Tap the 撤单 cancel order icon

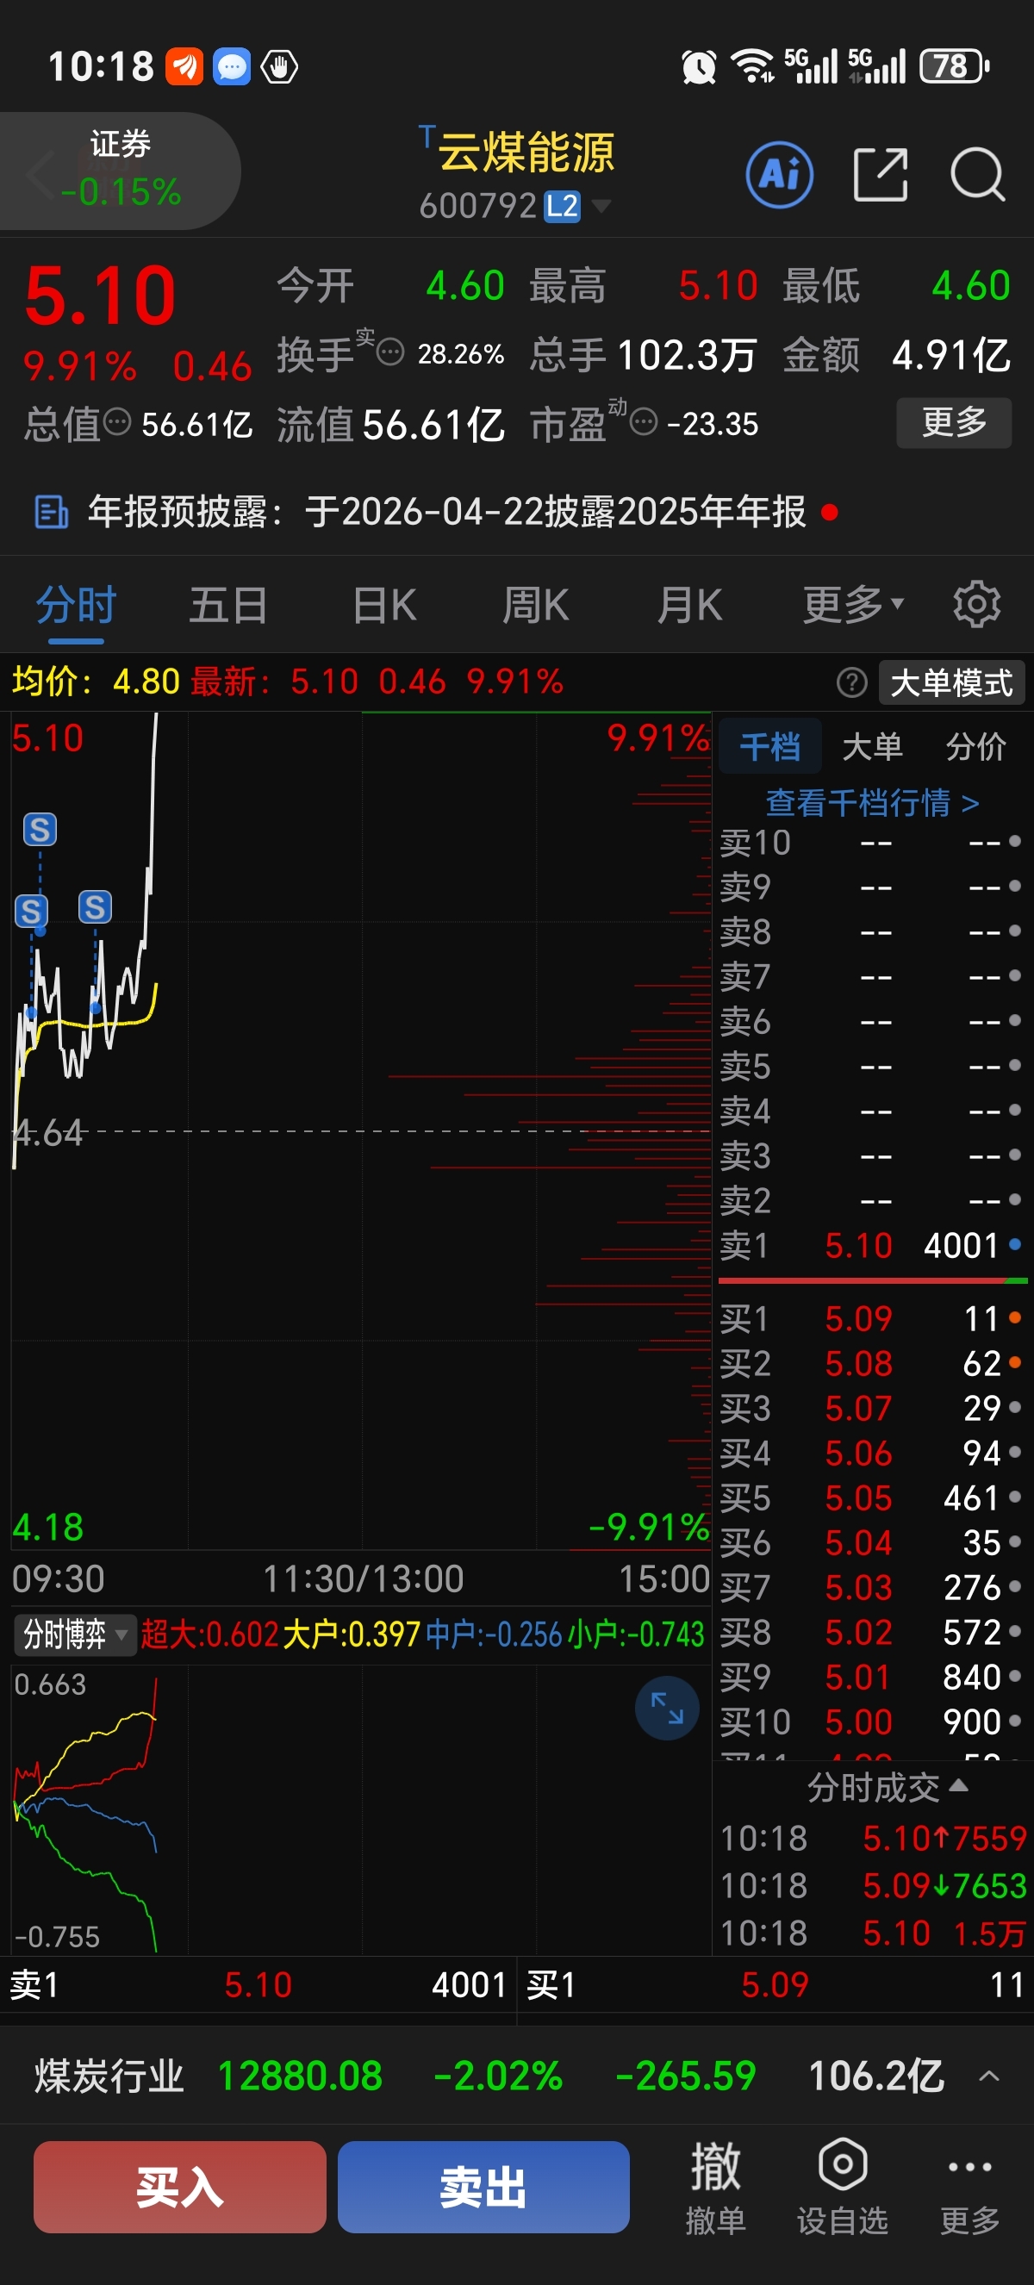point(715,2186)
